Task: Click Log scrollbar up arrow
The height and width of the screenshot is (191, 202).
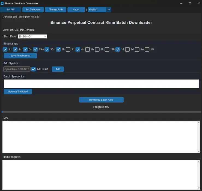Action: click(199, 122)
